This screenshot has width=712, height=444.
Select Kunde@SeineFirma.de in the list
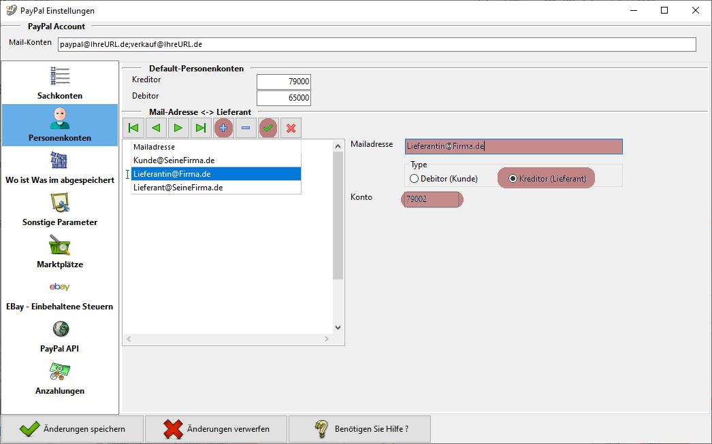[x=174, y=160]
